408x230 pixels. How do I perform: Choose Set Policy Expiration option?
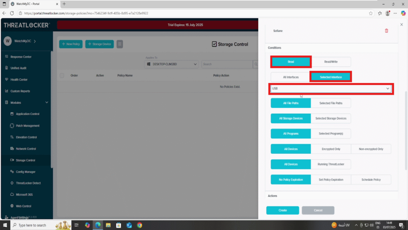coord(331,180)
